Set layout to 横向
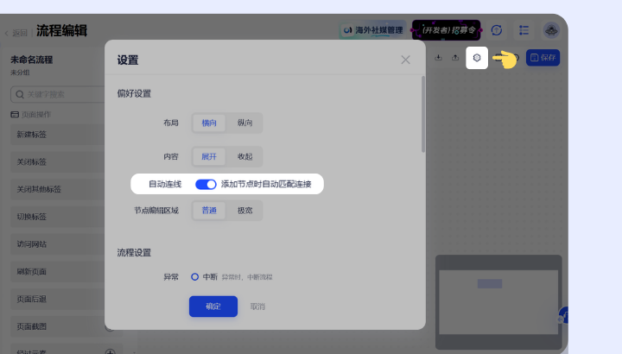Viewport: 622px width, 354px height. [209, 123]
